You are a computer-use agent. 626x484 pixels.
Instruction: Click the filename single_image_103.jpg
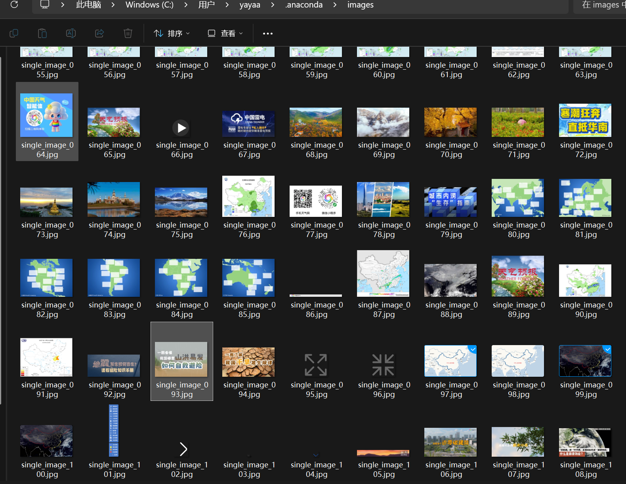[249, 469]
